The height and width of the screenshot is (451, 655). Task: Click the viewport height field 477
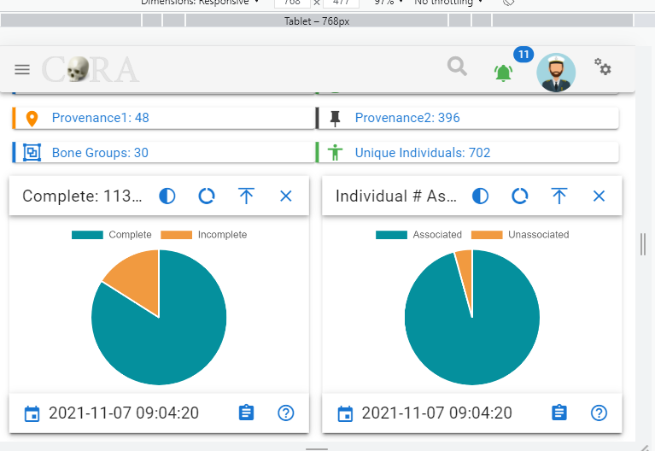(341, 3)
